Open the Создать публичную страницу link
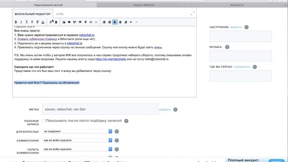The image size is (288, 162). 37,39
